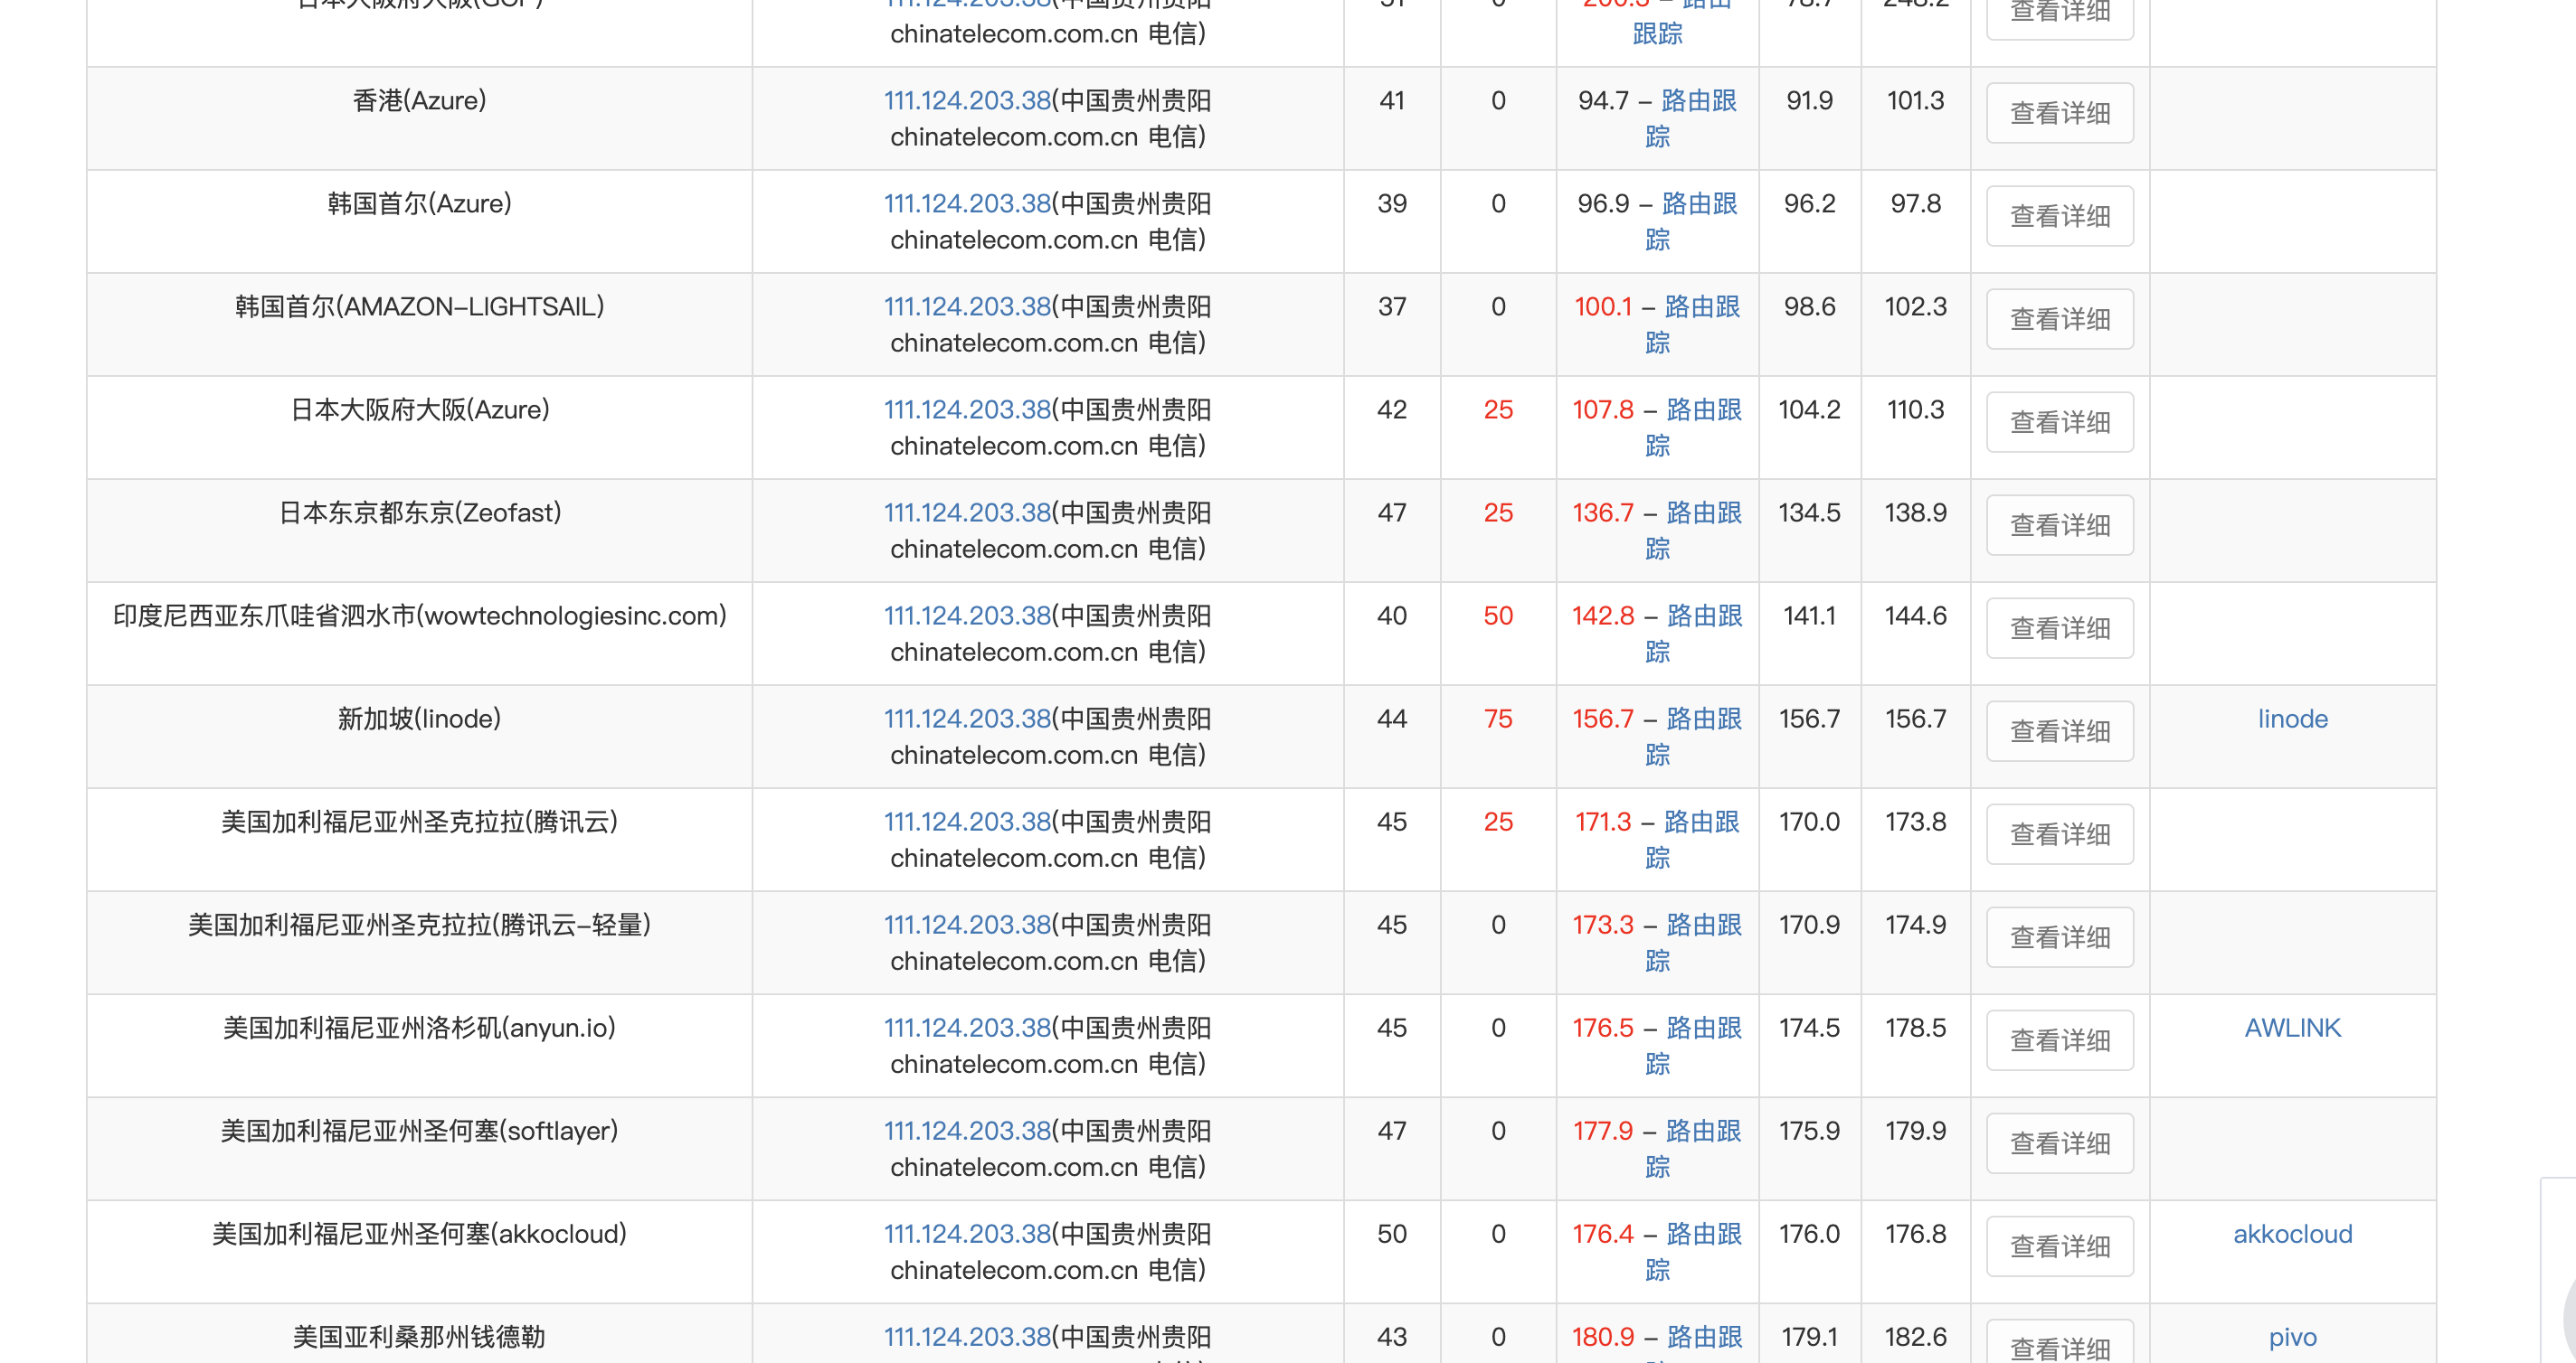
Task: Click 查看详细 button for 香港(Azure) row
Action: pos(2059,113)
